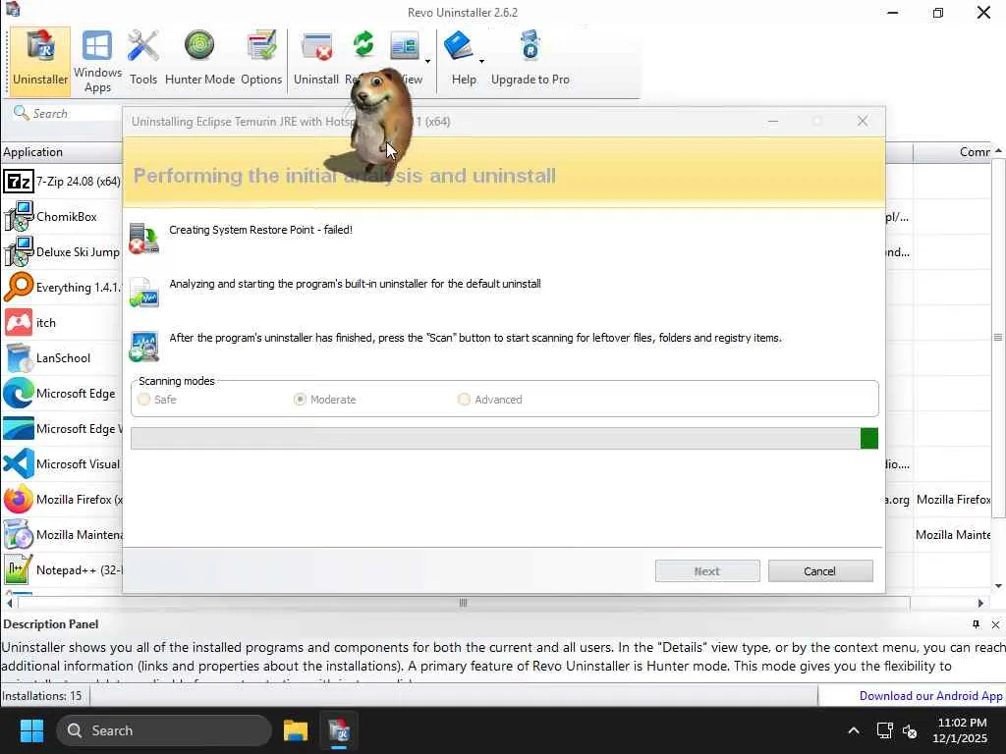
Task: Click the taskbar Search box
Action: pyautogui.click(x=164, y=730)
